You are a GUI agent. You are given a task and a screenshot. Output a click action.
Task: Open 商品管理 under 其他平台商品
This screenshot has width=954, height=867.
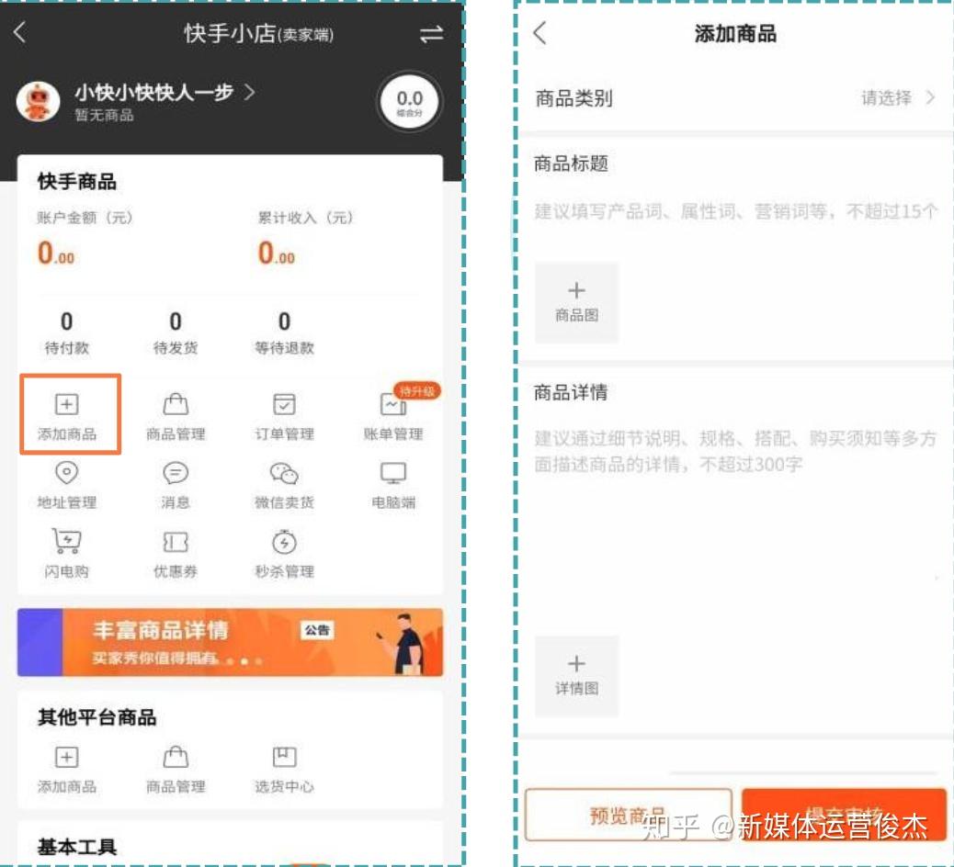point(176,769)
